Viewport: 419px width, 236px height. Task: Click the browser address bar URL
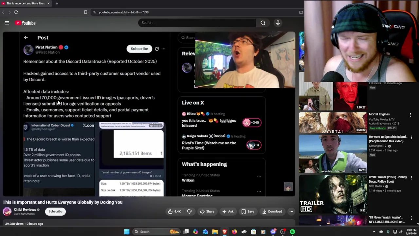[124, 12]
